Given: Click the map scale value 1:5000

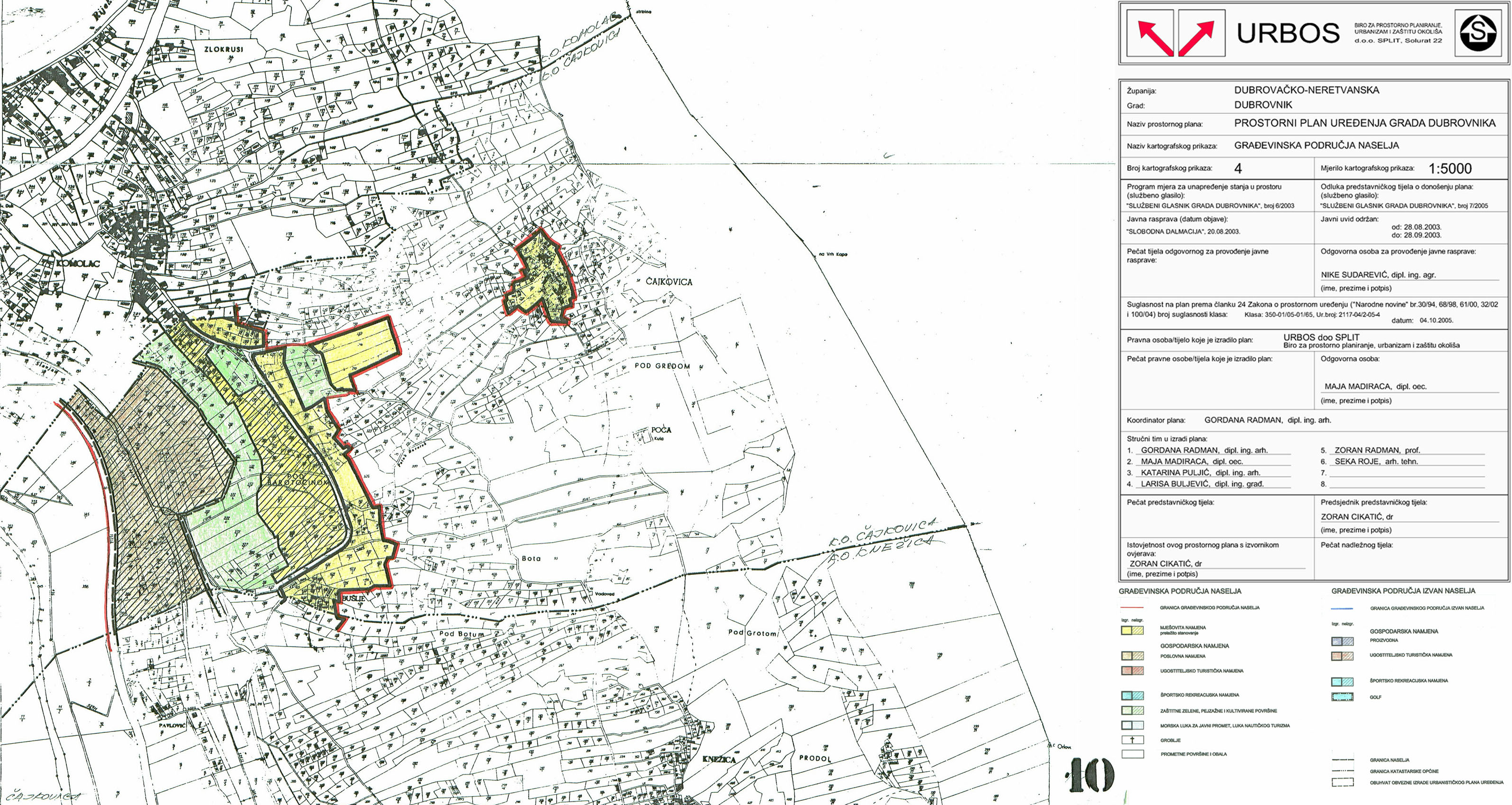Looking at the screenshot, I should click(x=1450, y=168).
